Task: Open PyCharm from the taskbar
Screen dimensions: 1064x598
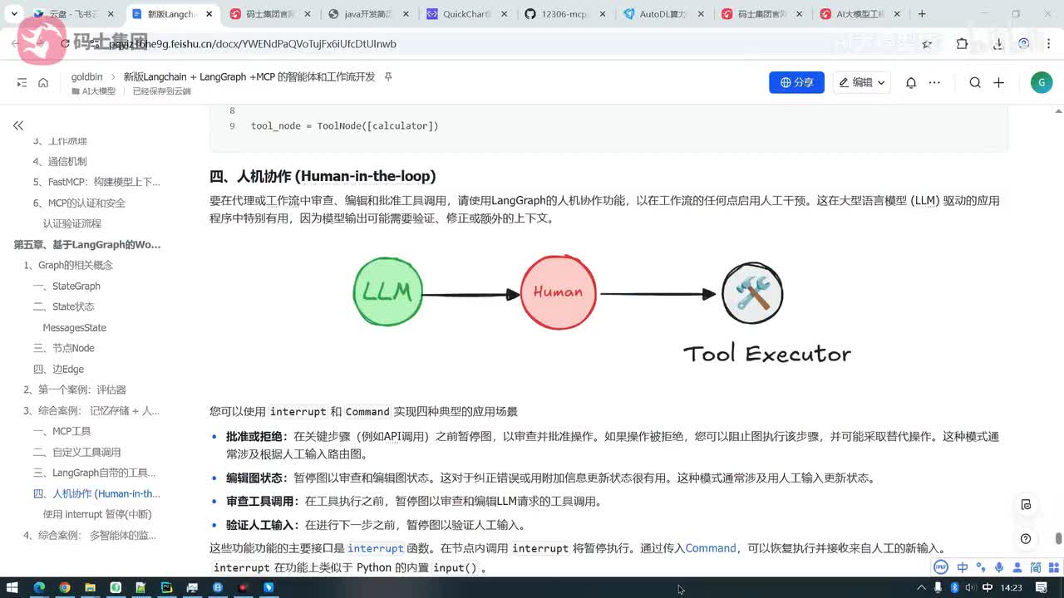Action: tap(166, 587)
